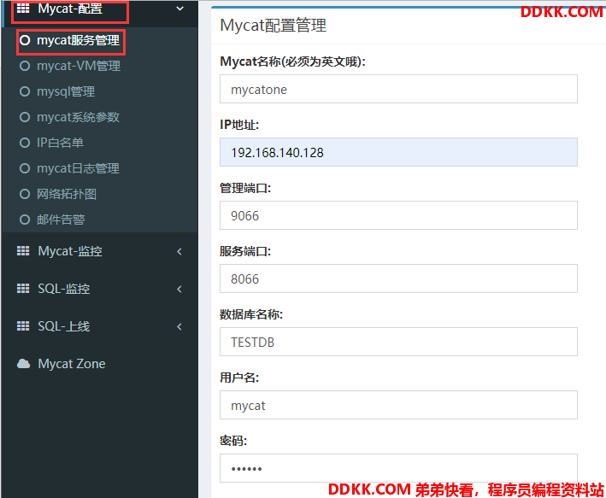Screen dimensions: 606x498
Task: Focus the 密码 password field
Action: (x=398, y=468)
